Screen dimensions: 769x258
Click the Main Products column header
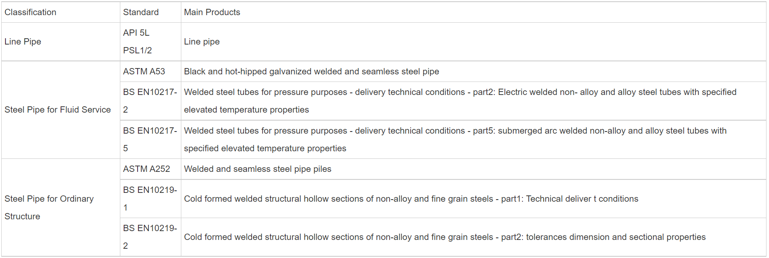212,12
